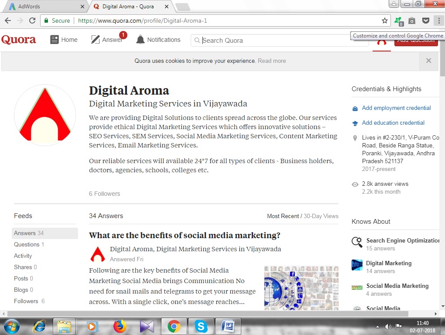Image resolution: width=445 pixels, height=335 pixels.
Task: Click the Quora logo
Action: (18, 40)
